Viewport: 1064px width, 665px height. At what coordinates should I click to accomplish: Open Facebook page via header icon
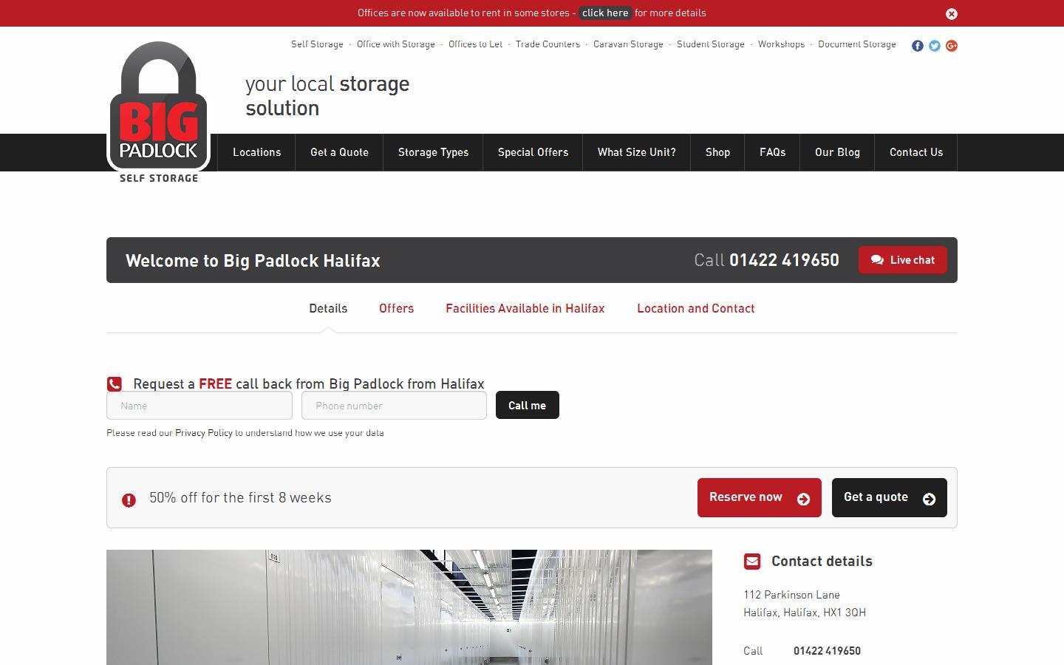point(918,46)
